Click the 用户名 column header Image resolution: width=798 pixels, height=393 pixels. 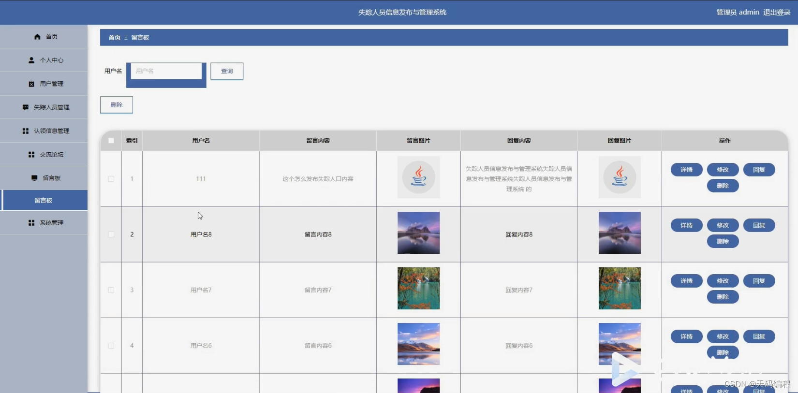(x=201, y=141)
